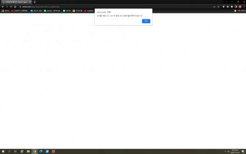Open Microsoft Edge from the taskbar
The height and width of the screenshot is (154, 246).
pyautogui.click(x=41, y=151)
